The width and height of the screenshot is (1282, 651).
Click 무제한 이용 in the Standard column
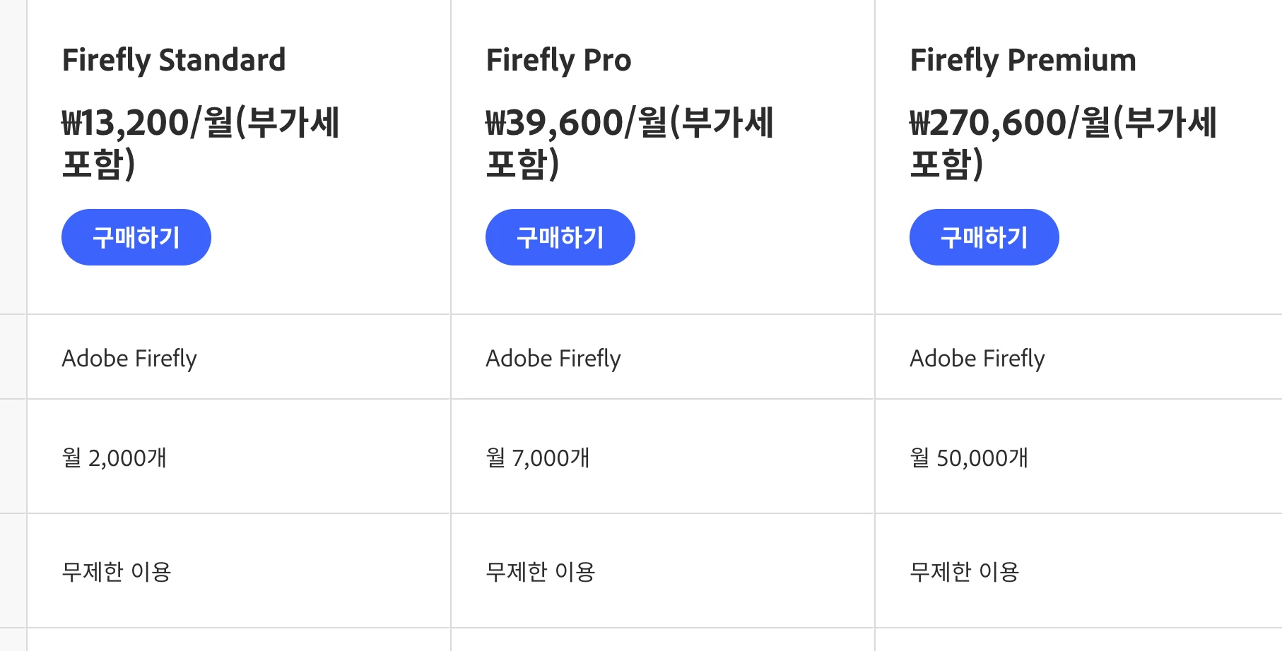(117, 571)
